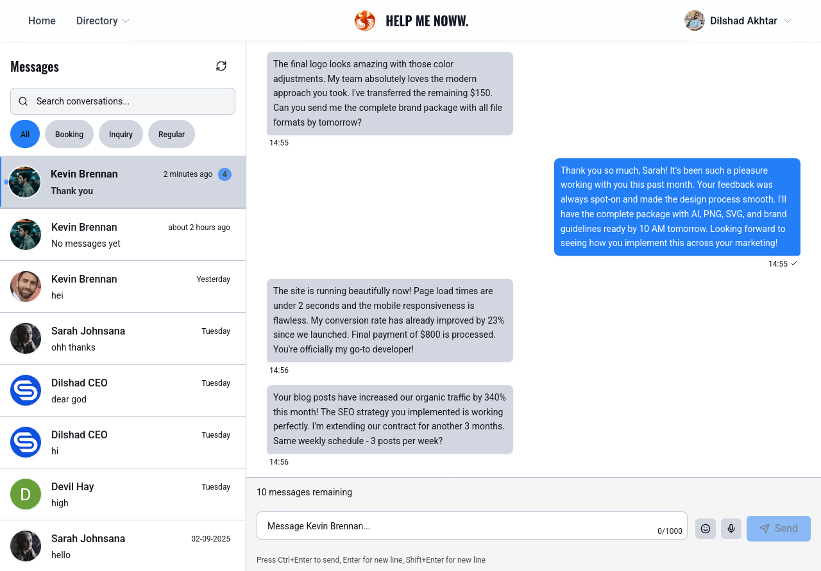Open the user account dropdown chevron
The image size is (821, 571).
[x=788, y=21]
